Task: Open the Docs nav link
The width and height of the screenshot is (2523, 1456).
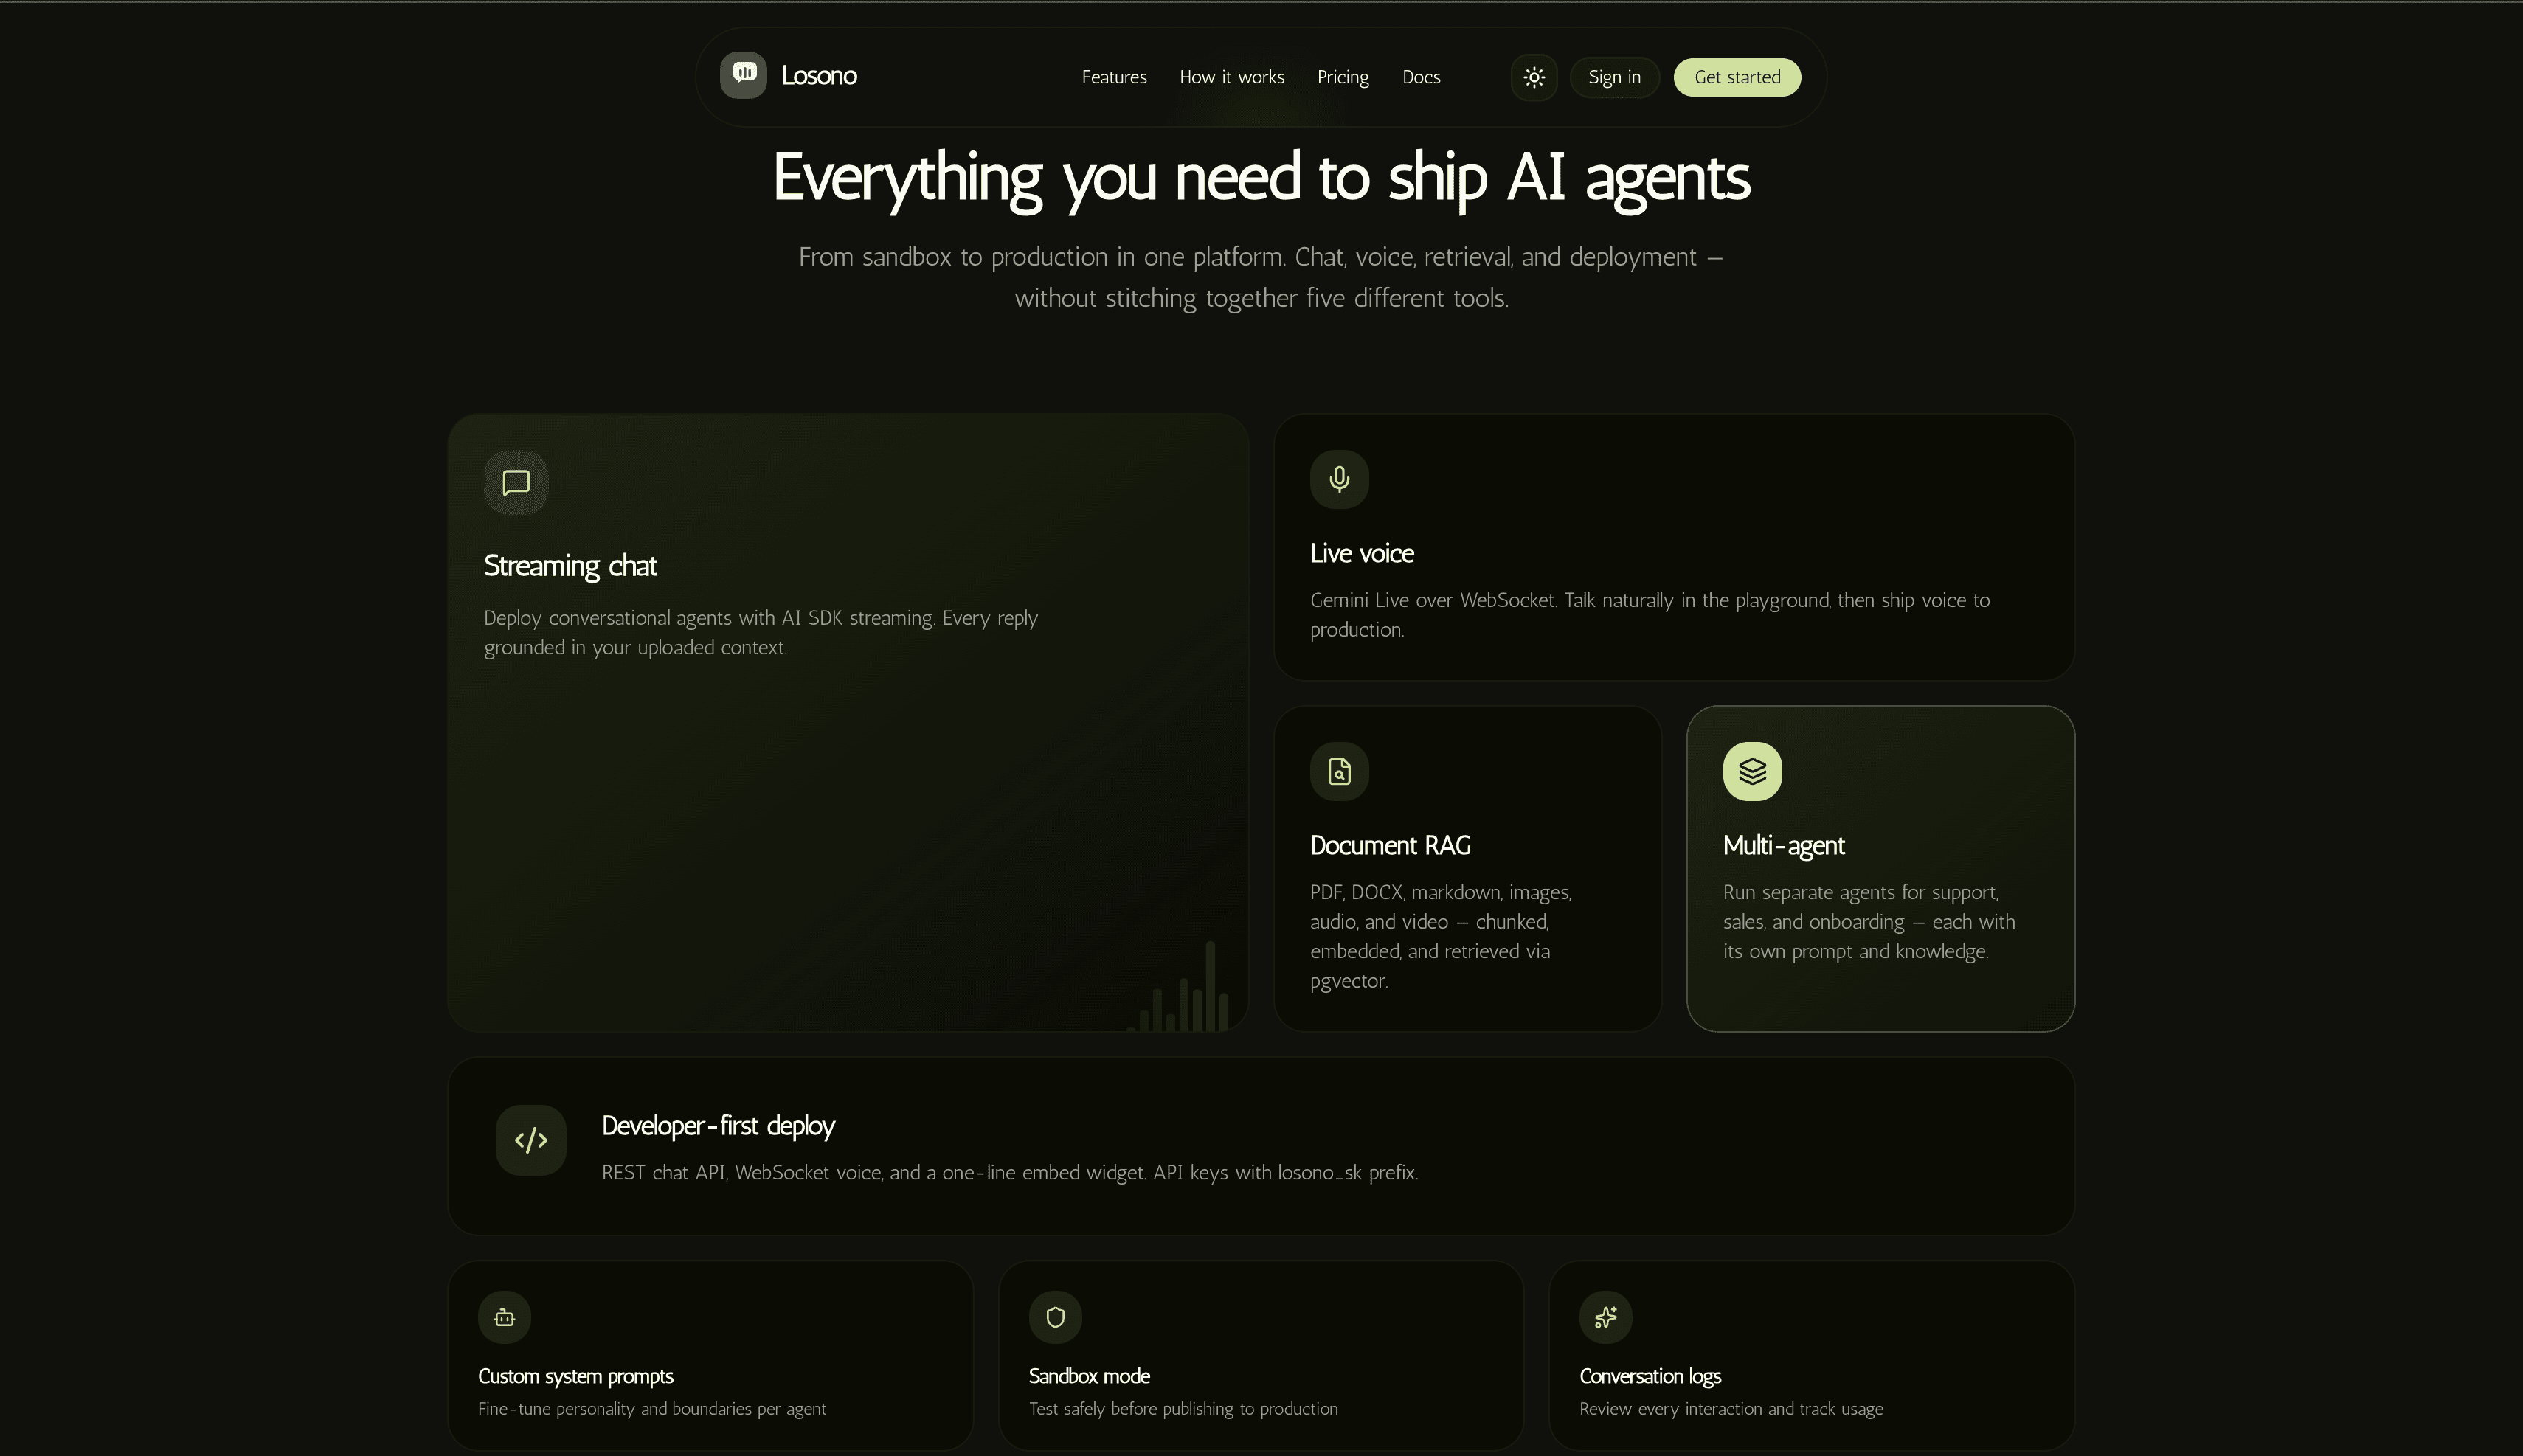Action: click(x=1421, y=77)
